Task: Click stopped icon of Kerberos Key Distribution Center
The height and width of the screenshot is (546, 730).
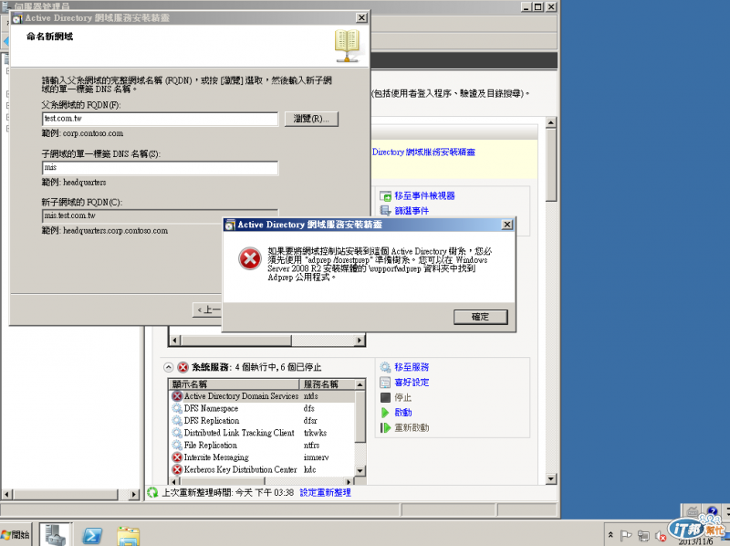Action: click(177, 469)
